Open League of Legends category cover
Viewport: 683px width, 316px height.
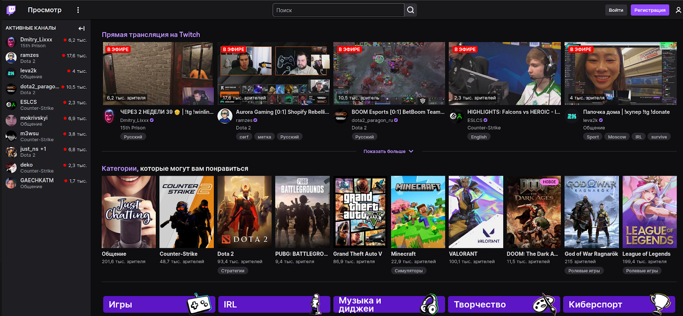[649, 212]
